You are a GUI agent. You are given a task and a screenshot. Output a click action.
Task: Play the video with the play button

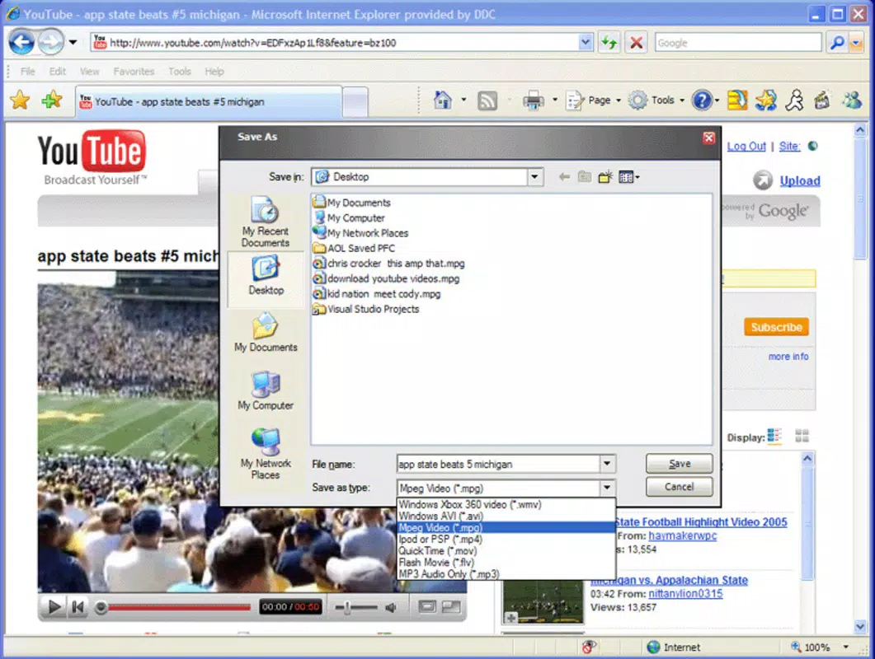pos(54,606)
